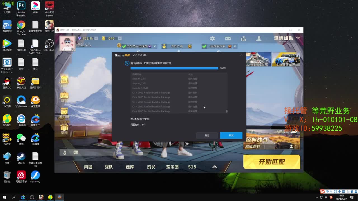The height and width of the screenshot is (201, 358).
Task: Select the xinput9_1_0.dll row in scan list
Action: (179, 88)
